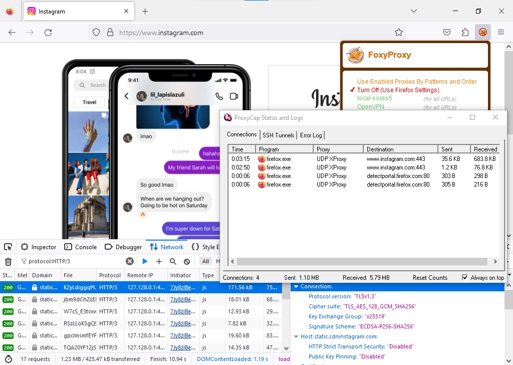Screen dimensions: 513x365
Task: Click the FoxyProxy fox logo
Action: [x=355, y=55]
